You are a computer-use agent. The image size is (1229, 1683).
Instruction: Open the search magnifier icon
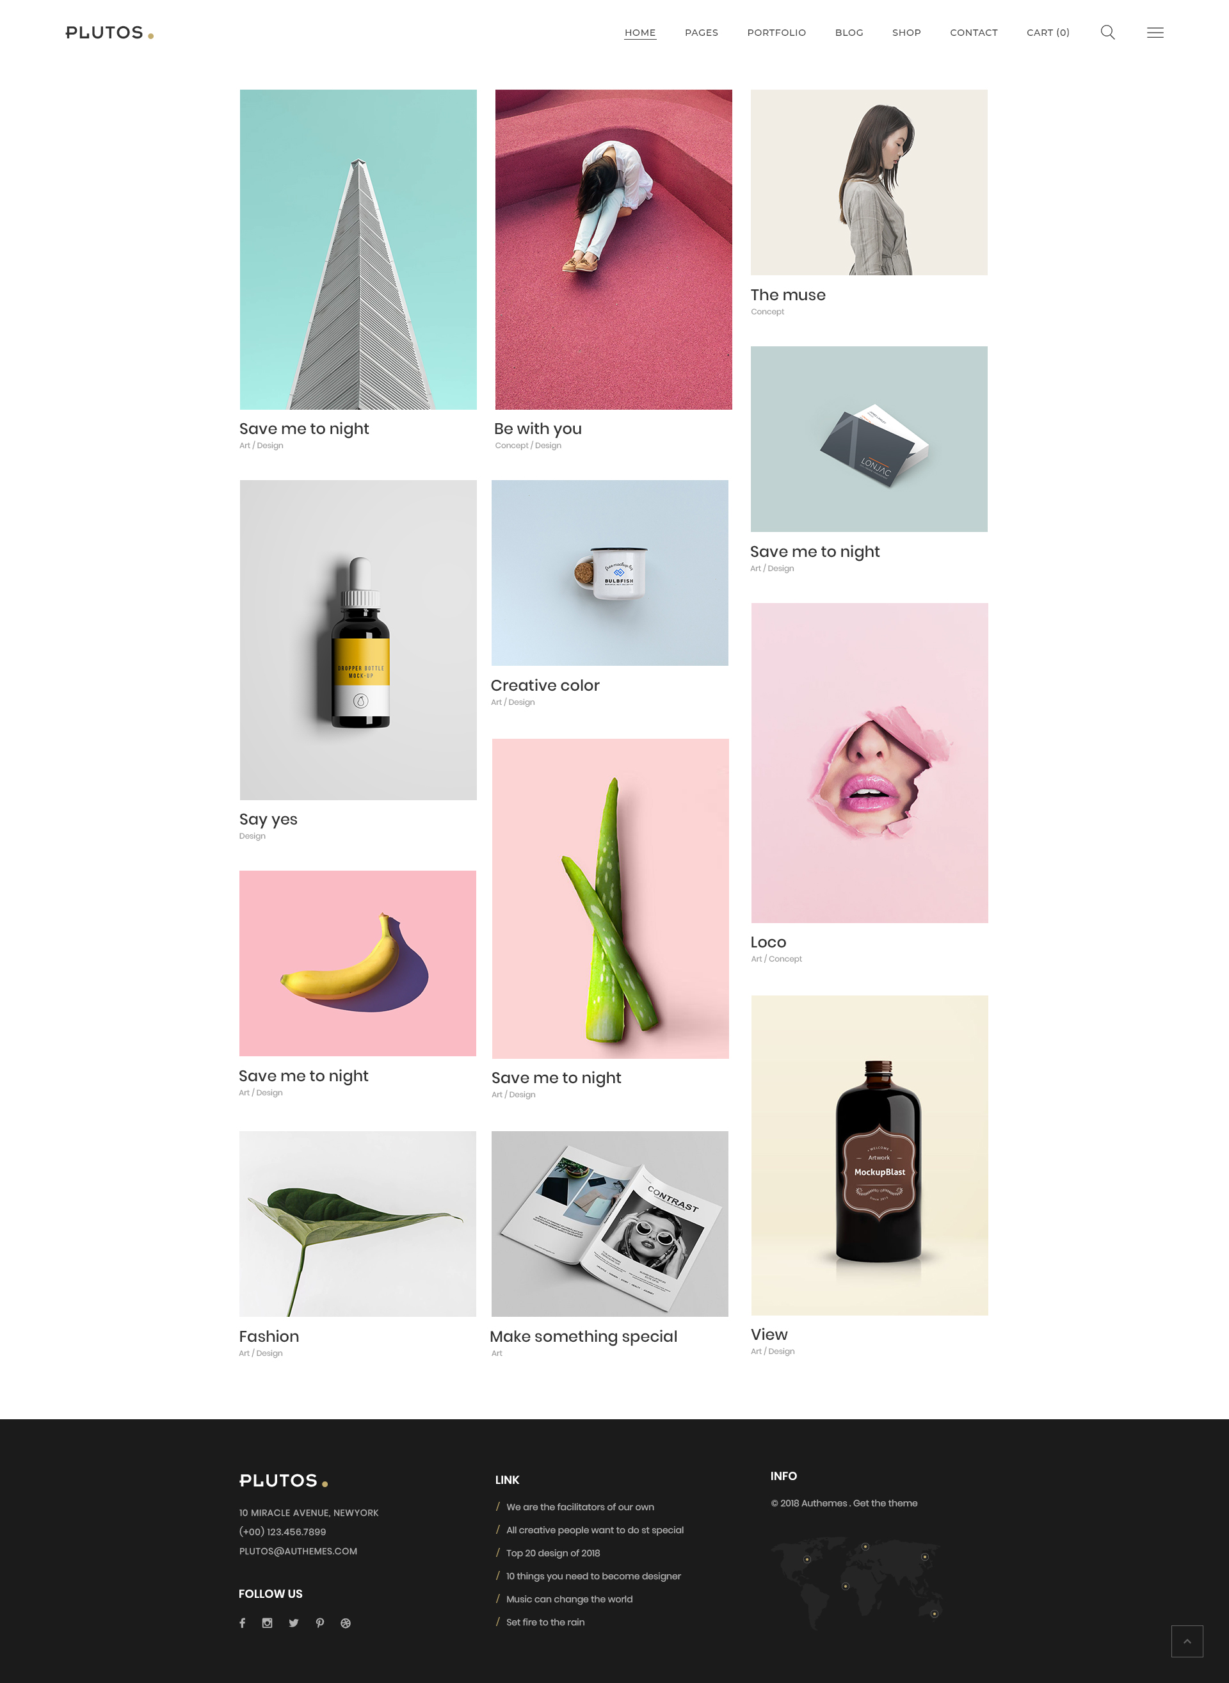[1107, 32]
